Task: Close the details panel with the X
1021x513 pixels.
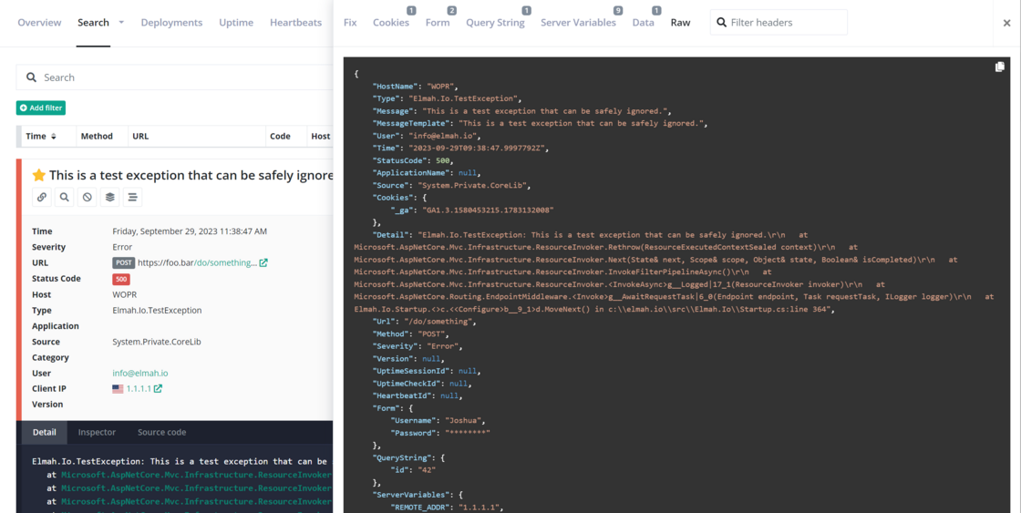Action: (x=1006, y=23)
